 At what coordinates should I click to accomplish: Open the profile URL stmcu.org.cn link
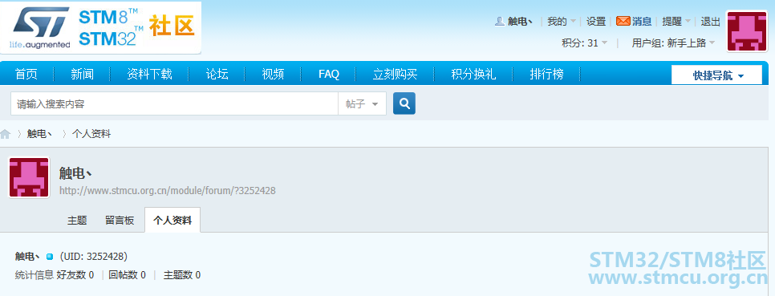[168, 190]
